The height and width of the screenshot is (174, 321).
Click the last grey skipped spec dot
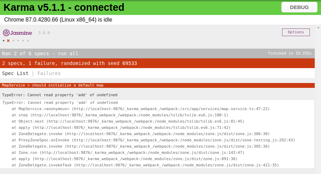(x=28, y=41)
